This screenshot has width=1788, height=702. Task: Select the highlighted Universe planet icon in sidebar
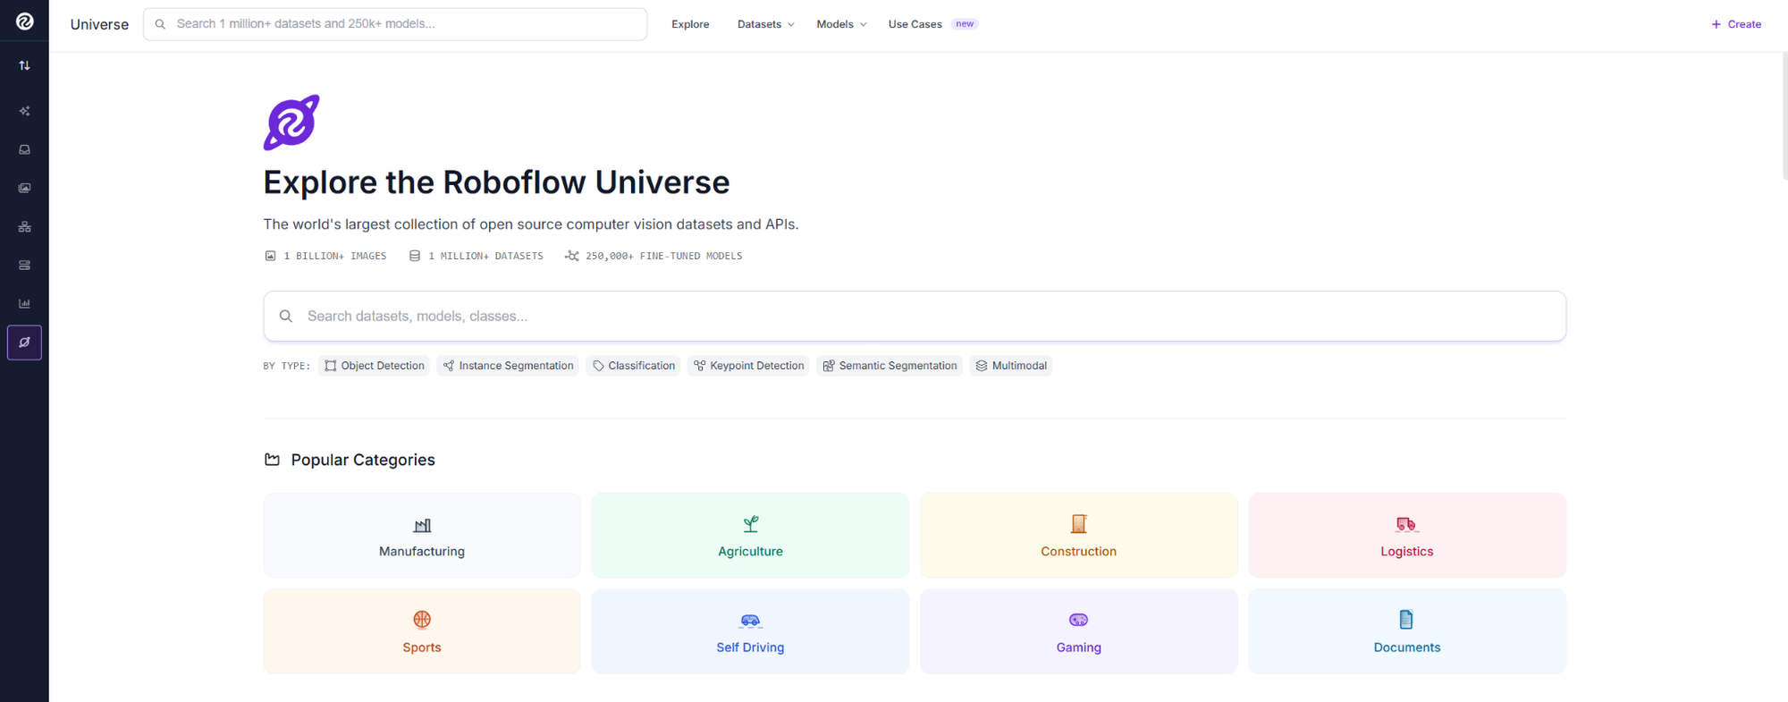[x=25, y=343]
